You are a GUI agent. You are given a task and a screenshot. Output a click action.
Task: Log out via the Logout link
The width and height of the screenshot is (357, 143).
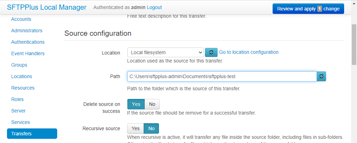click(154, 7)
